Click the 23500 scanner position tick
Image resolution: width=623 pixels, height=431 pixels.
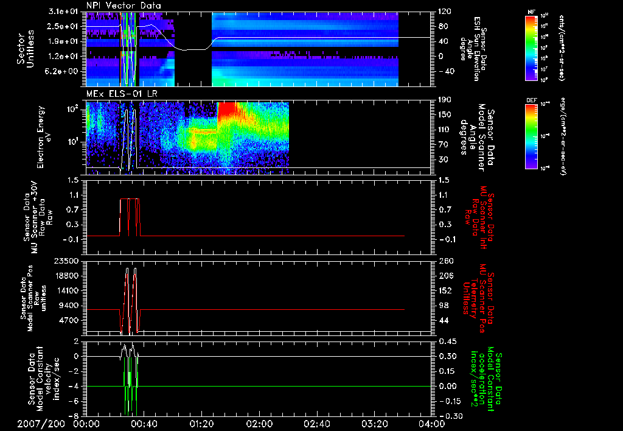[67, 261]
